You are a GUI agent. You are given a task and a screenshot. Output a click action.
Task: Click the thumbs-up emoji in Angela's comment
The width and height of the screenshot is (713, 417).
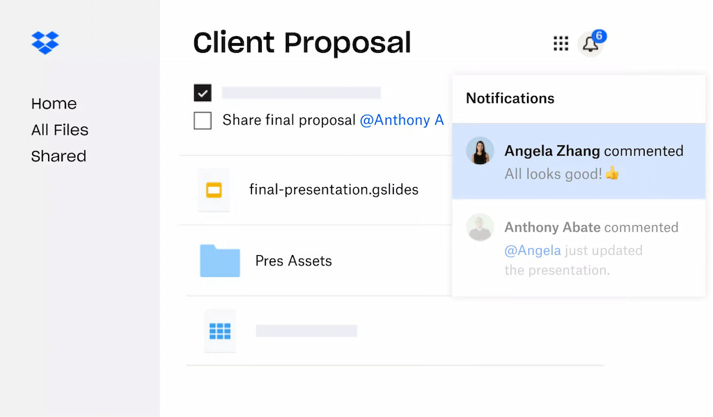611,174
